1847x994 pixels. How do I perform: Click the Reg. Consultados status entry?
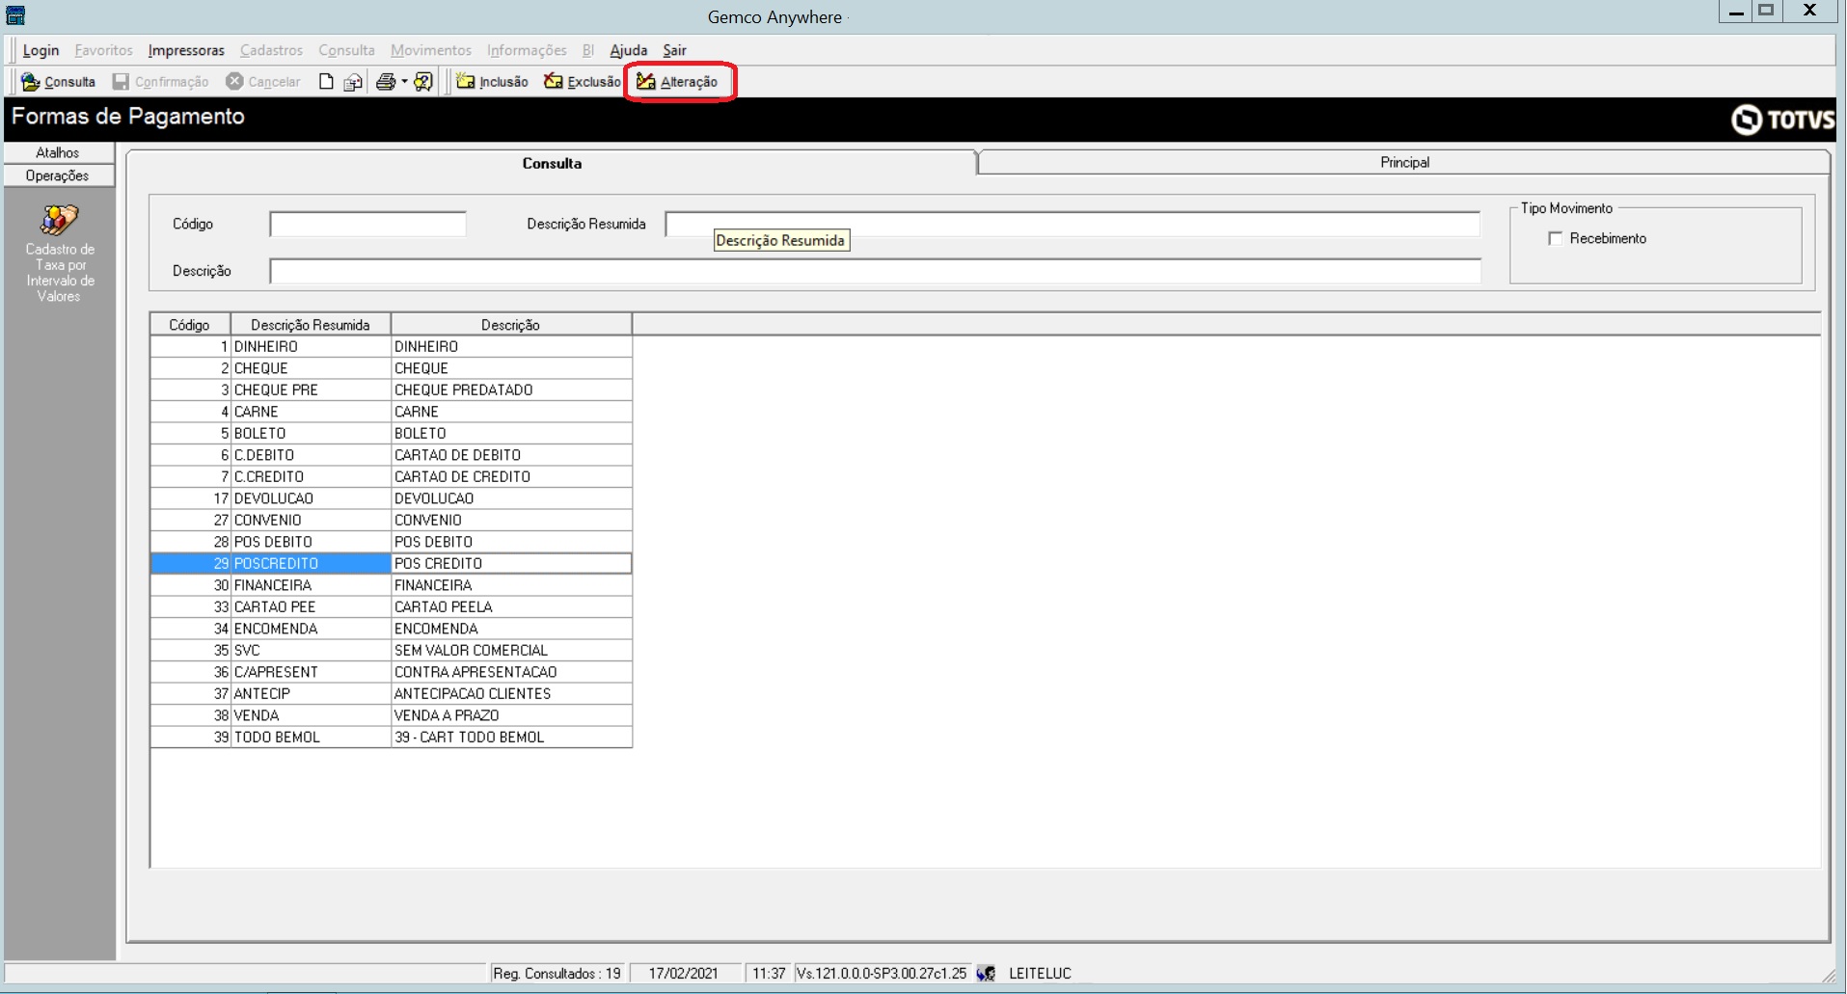coord(557,973)
